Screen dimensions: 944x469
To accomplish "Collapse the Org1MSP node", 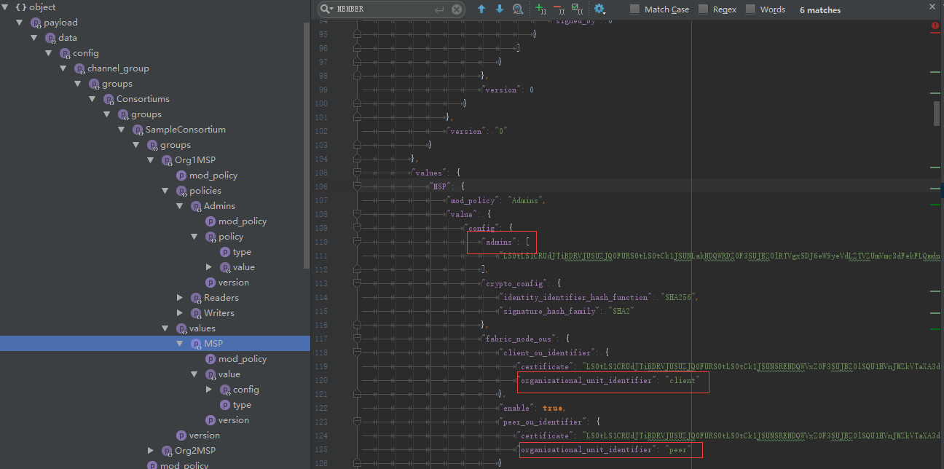I will 151,160.
